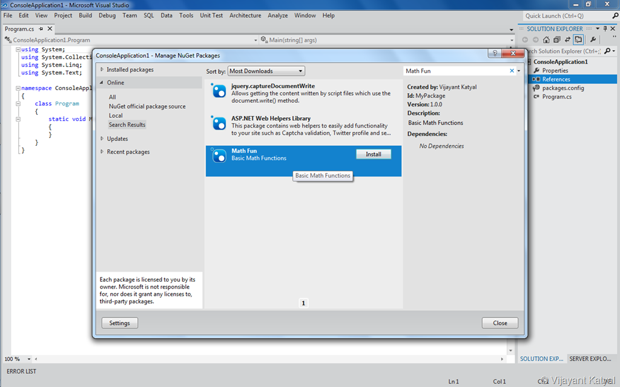Open search box history dropdown arrow
Image resolution: width=620 pixels, height=387 pixels.
519,71
